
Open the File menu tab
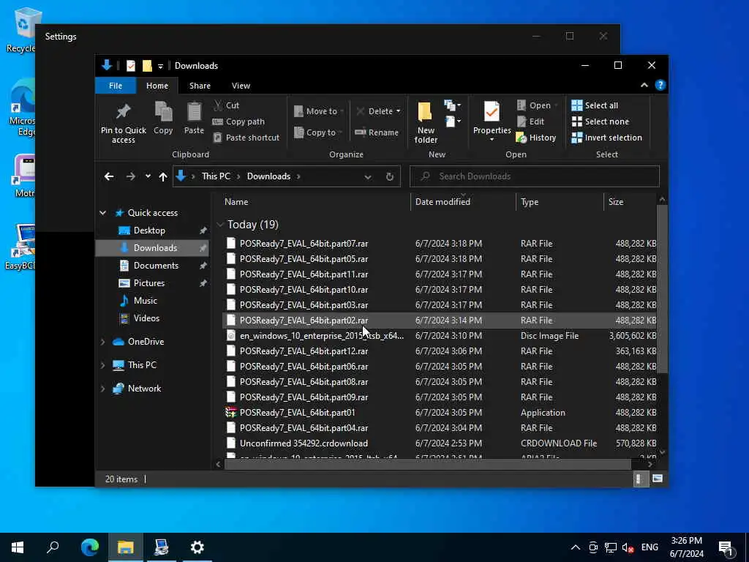tap(116, 86)
